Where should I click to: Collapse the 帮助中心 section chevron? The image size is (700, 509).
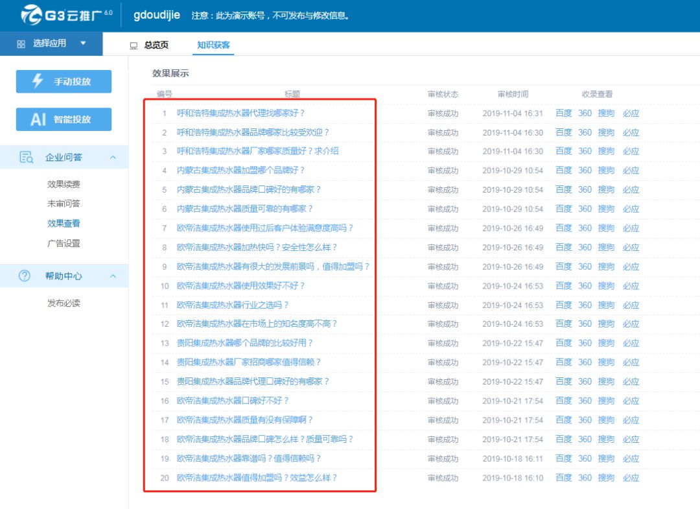click(113, 276)
